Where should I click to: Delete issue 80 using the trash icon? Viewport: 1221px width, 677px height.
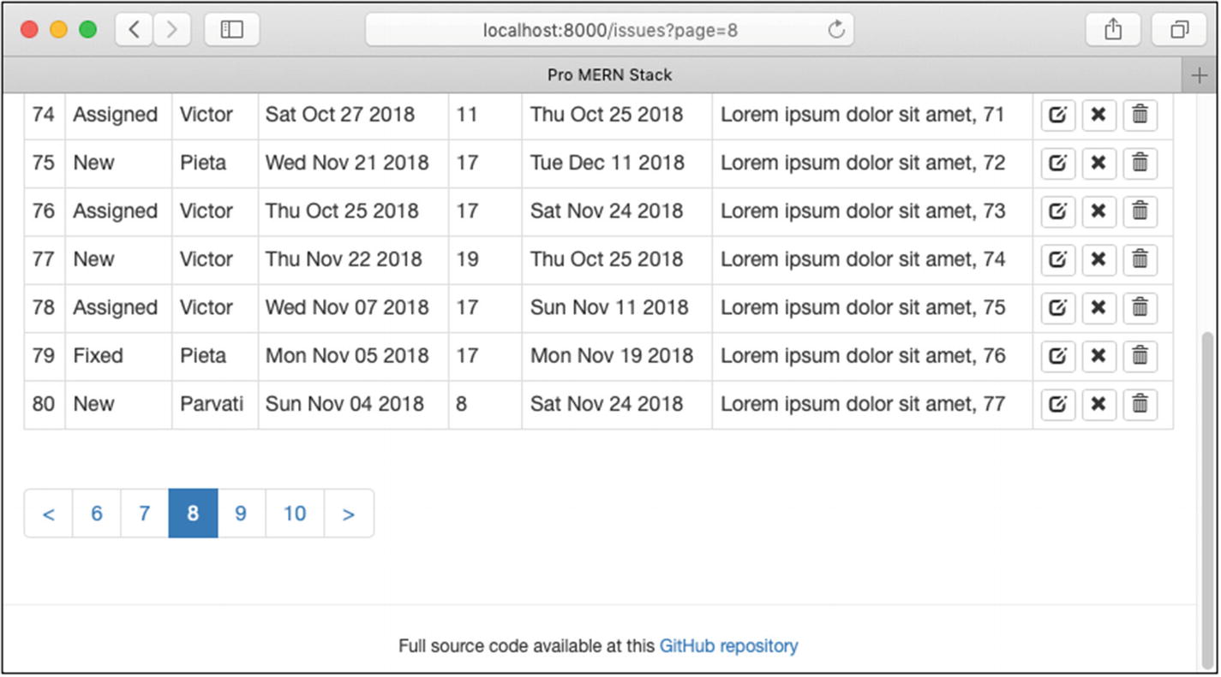(x=1140, y=404)
